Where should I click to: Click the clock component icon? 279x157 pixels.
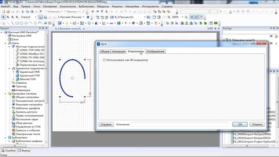pos(89,23)
